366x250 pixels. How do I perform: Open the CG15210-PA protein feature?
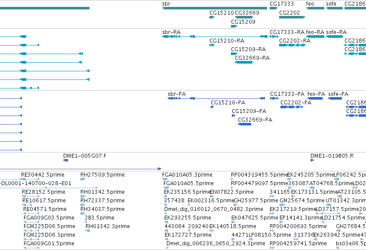[212, 107]
